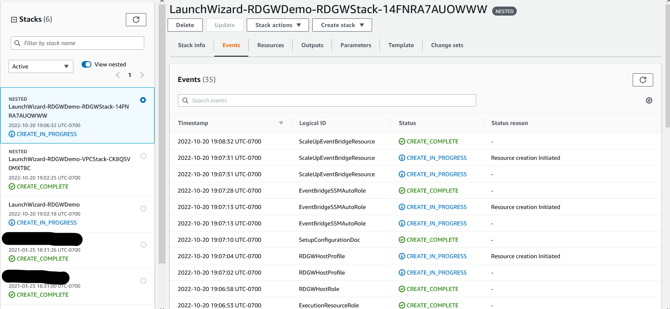Click the Timestamp sort arrow
The image size is (670, 309).
[281, 123]
